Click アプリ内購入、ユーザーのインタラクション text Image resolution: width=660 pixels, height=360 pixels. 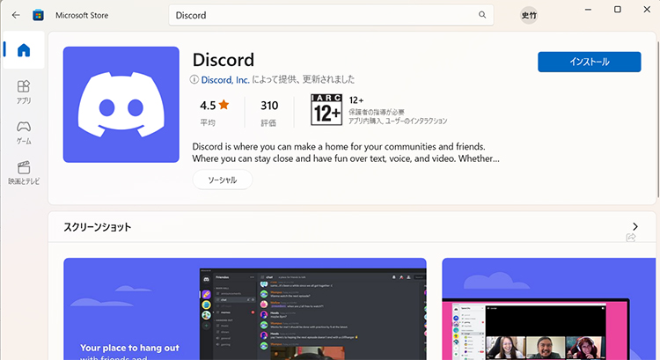point(398,121)
